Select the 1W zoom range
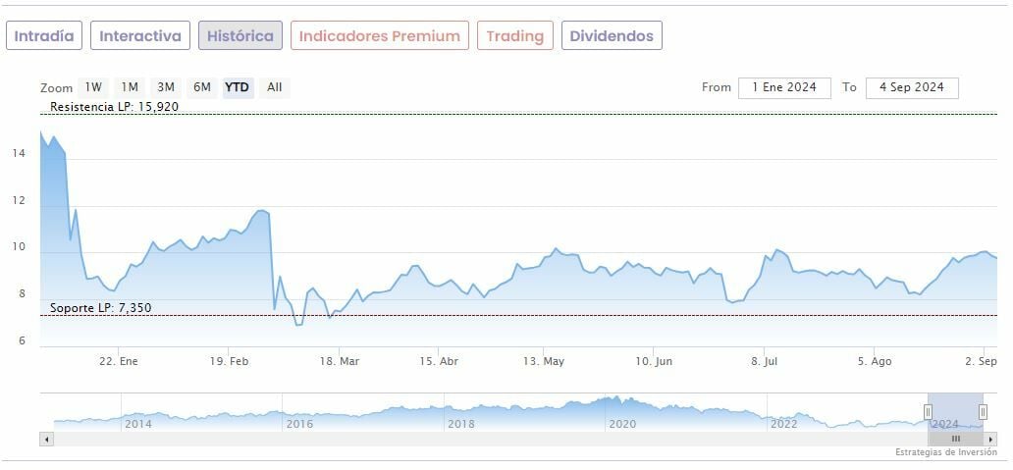Image resolution: width=1013 pixels, height=470 pixels. [93, 87]
